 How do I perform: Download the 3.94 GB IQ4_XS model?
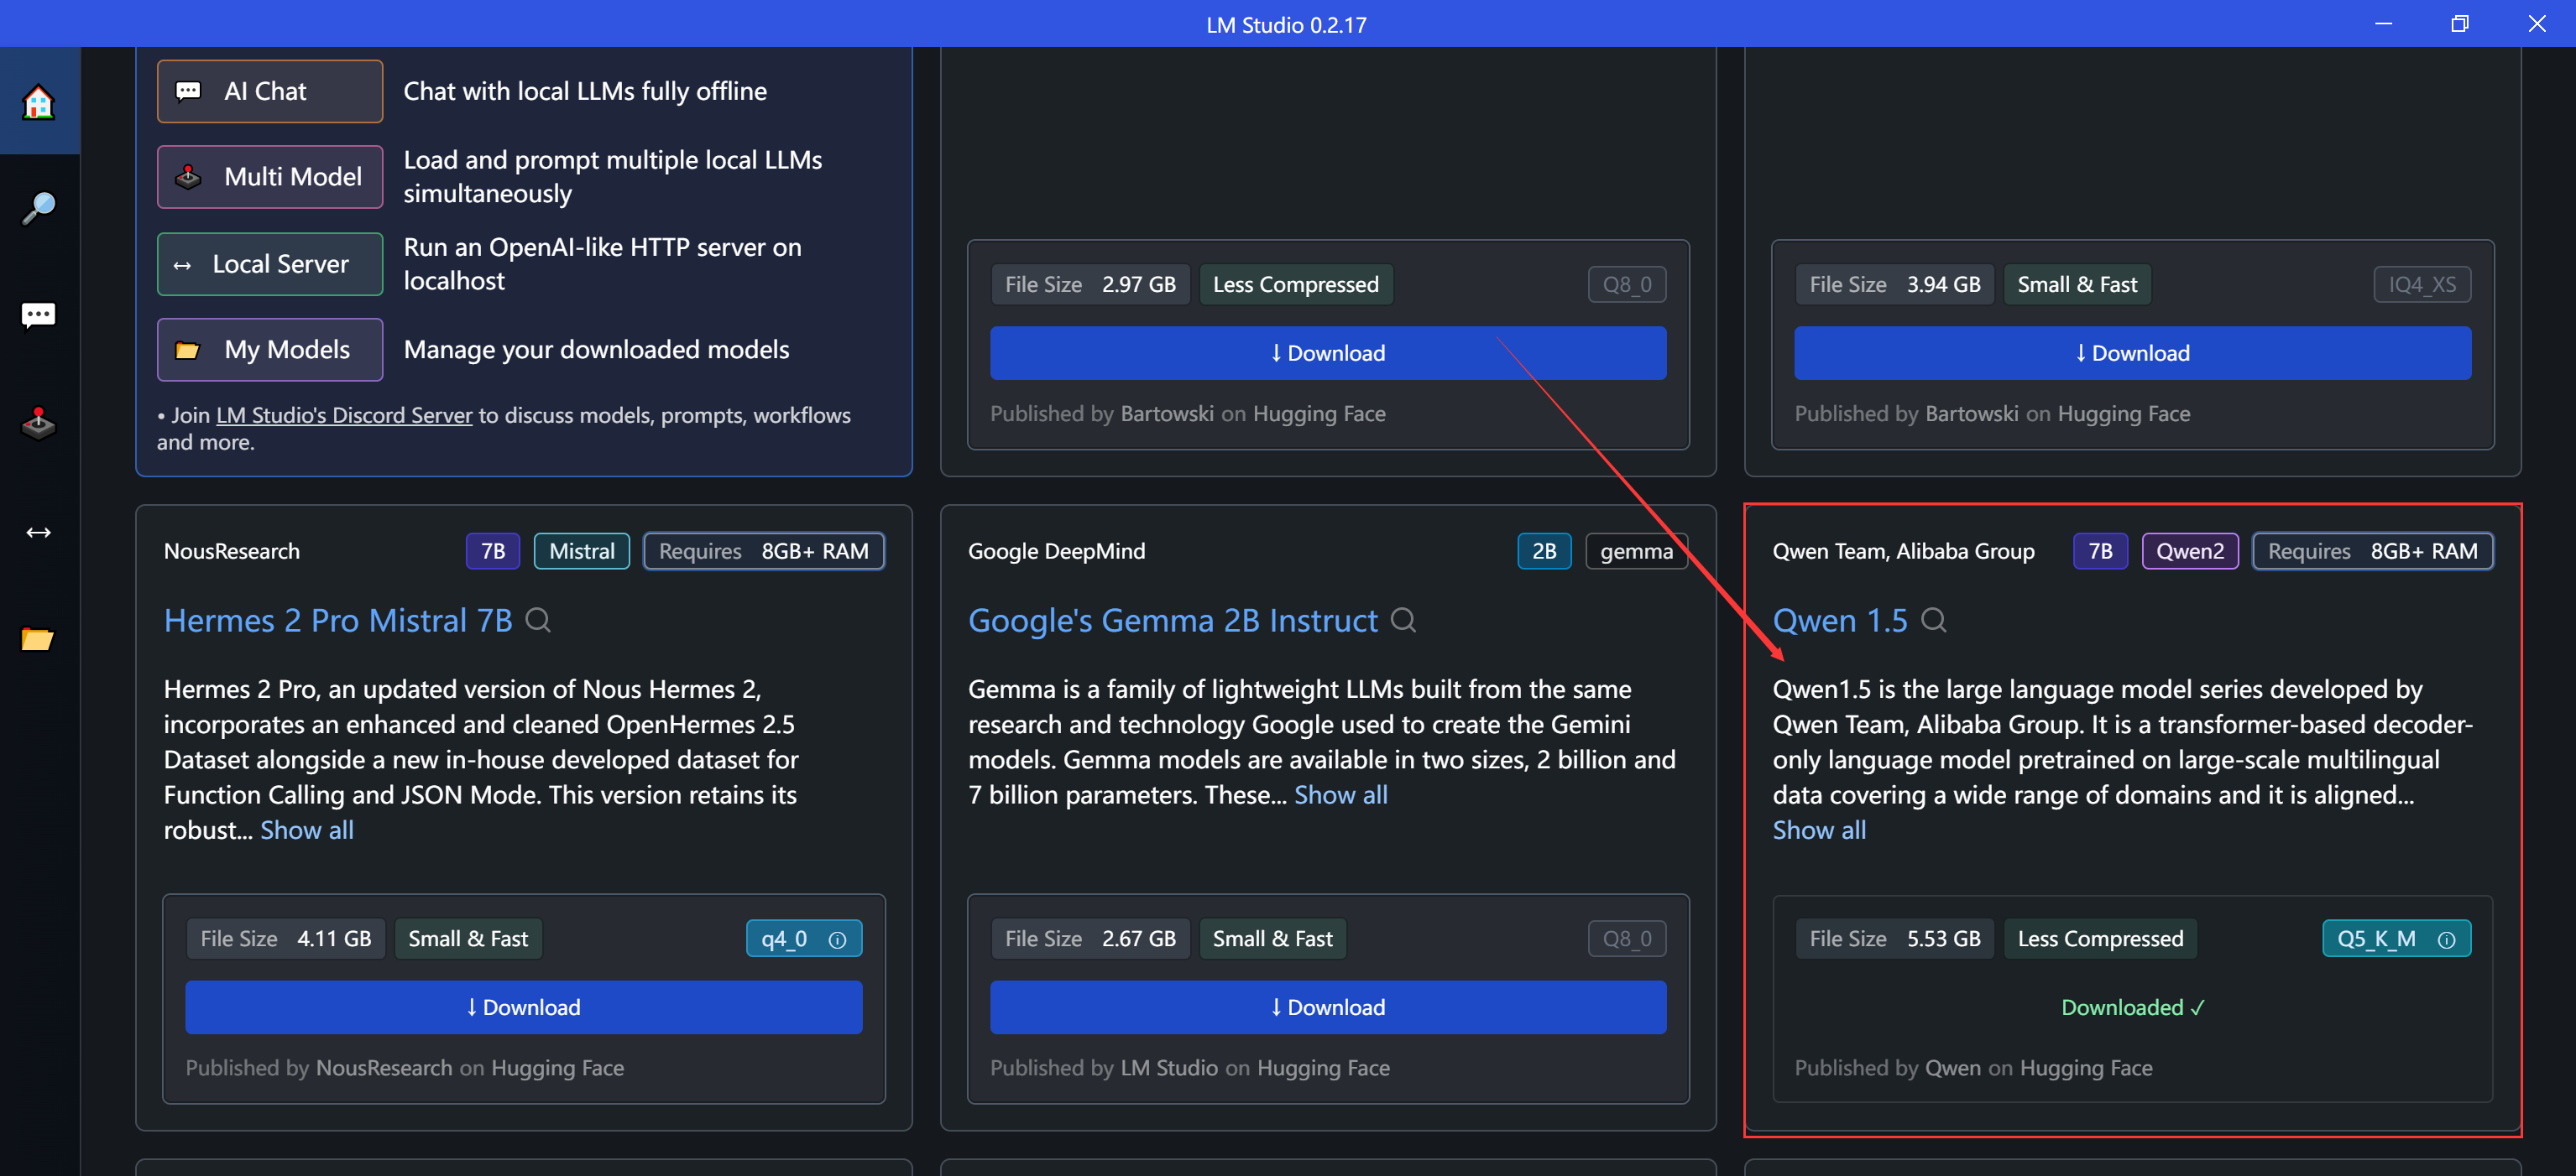2132,352
